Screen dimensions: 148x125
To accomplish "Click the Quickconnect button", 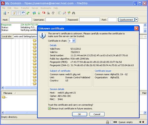I will tap(126, 20).
